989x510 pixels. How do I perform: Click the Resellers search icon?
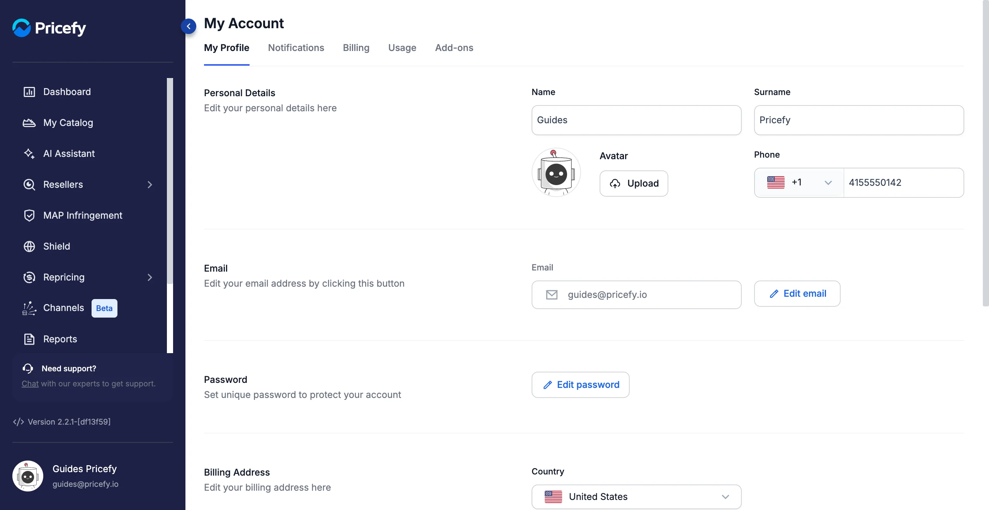tap(29, 184)
